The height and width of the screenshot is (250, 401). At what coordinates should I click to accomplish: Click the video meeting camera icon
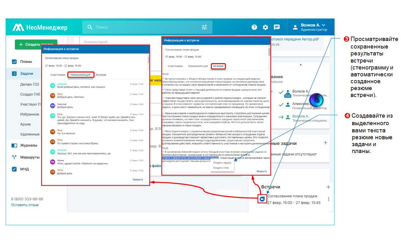(262, 199)
